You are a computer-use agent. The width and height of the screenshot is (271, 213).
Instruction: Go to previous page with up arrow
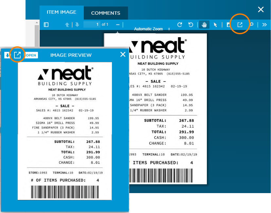click(67, 25)
